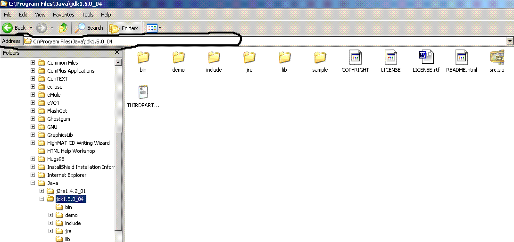Select the THIRDPART... text file icon

[x=143, y=92]
